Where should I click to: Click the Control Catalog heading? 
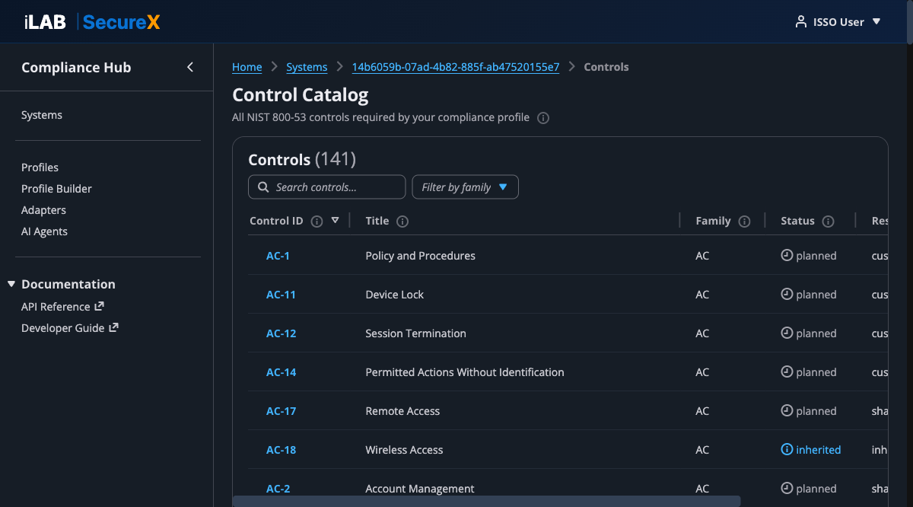pyautogui.click(x=301, y=94)
